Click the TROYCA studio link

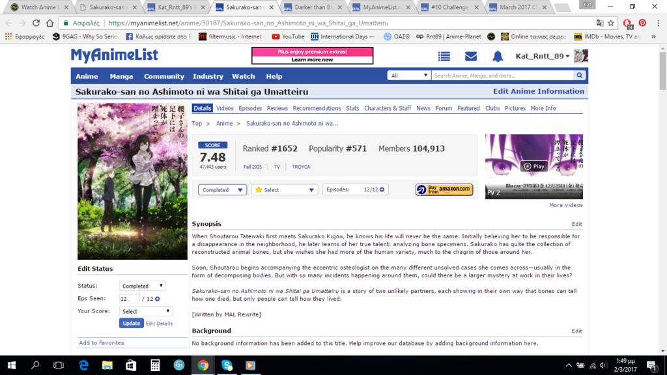pyautogui.click(x=301, y=167)
